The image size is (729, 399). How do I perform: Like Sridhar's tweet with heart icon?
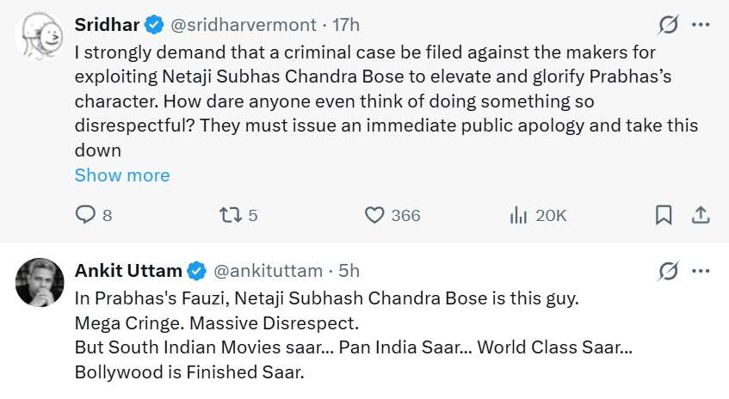click(374, 215)
